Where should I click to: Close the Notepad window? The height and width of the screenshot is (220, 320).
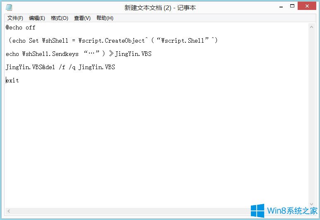(307, 6)
